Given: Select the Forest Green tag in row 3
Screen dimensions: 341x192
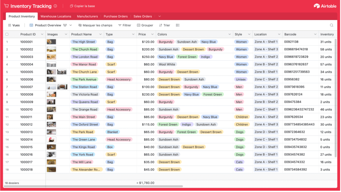Looking at the screenshot, I should tap(187, 57).
